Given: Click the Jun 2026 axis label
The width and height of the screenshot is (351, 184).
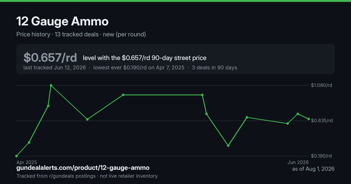Looking at the screenshot, I should [298, 162].
